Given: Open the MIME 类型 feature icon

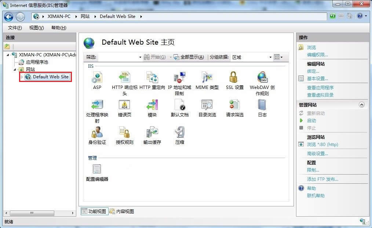Looking at the screenshot, I should [207, 79].
